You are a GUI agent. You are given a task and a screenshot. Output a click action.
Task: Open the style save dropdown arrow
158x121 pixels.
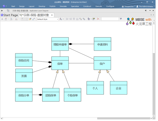pos(63,19)
